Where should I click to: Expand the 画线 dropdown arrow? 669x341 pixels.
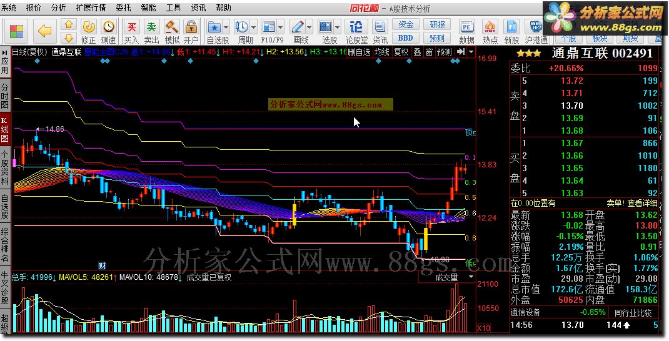(x=309, y=27)
